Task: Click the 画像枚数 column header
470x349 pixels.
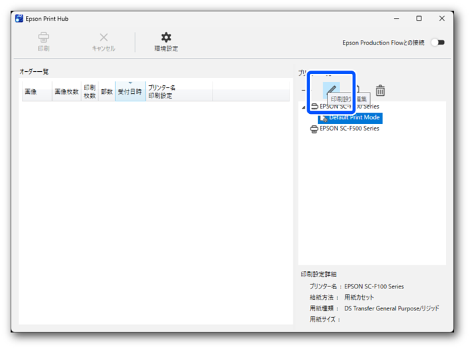Action: click(x=66, y=92)
